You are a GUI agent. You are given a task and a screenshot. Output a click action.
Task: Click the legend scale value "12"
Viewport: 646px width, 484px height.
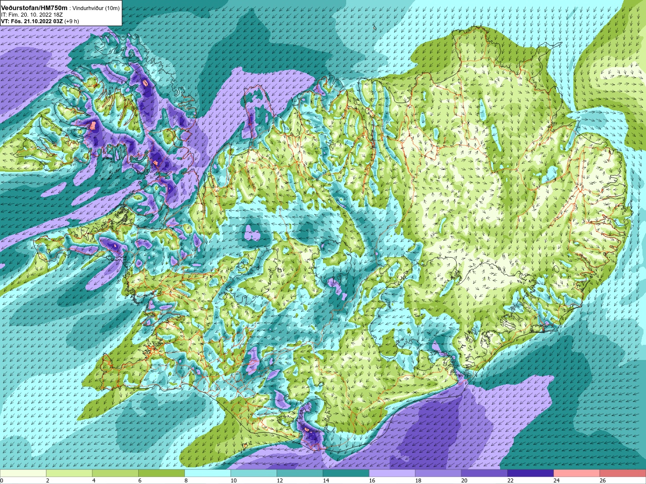[x=280, y=480]
